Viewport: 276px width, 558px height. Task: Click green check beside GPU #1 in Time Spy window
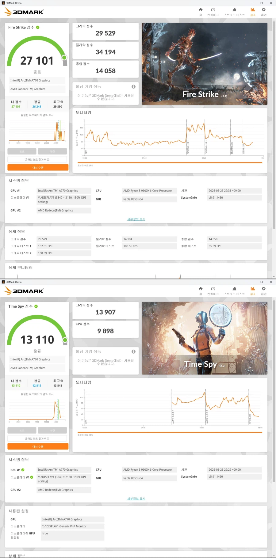tap(23, 470)
